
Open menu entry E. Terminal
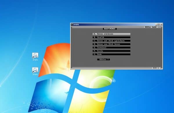point(112,48)
